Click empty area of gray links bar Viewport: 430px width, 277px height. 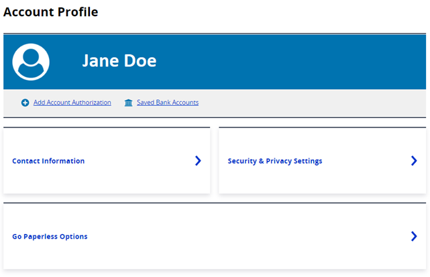click(x=310, y=103)
